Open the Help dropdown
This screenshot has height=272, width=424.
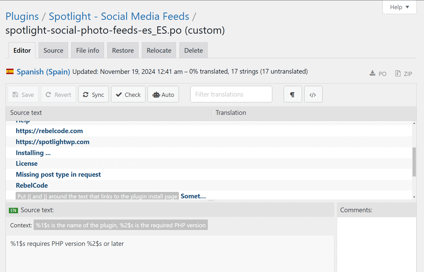(x=399, y=7)
